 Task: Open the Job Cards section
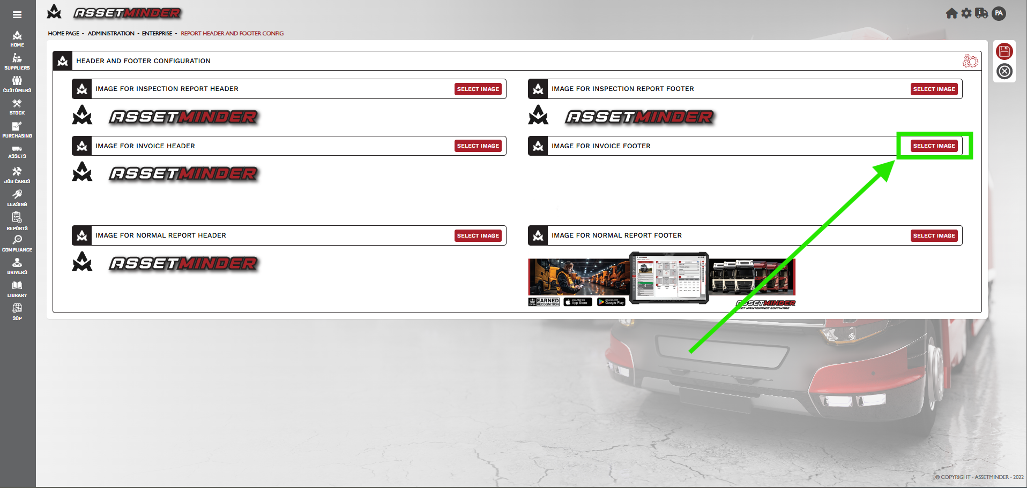(x=17, y=175)
